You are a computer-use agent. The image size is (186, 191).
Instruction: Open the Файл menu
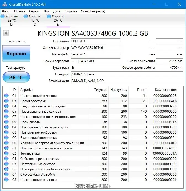[6, 11]
